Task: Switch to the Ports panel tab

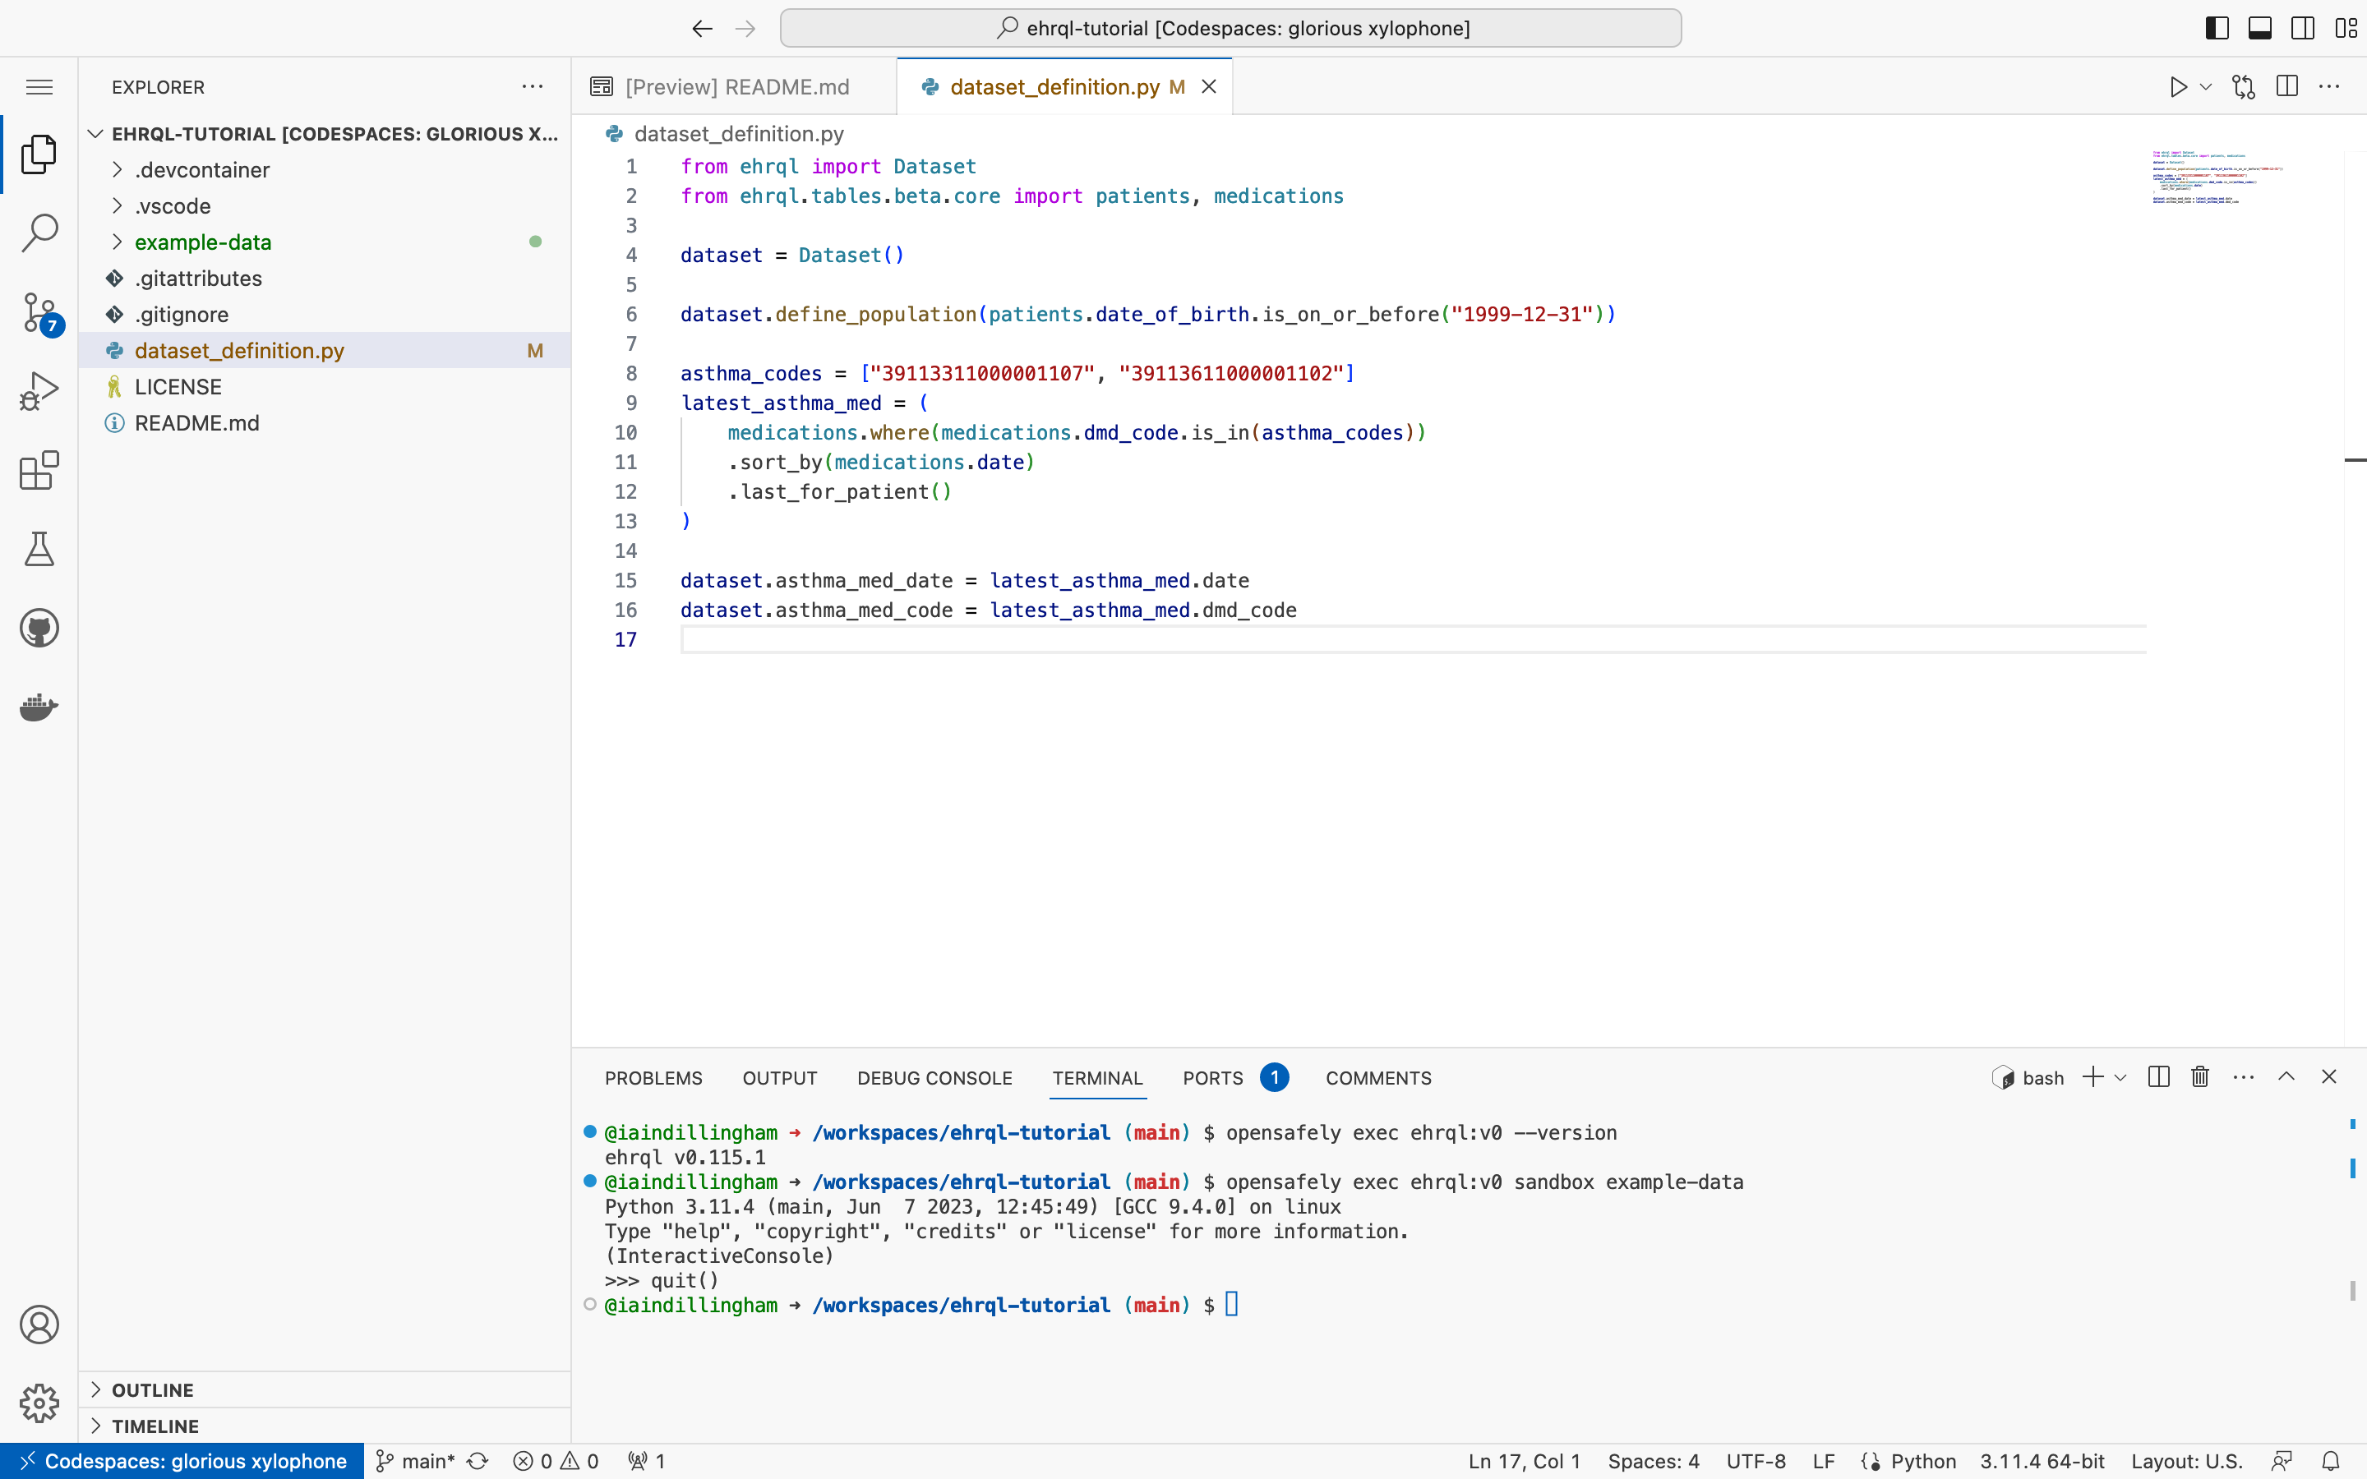Action: (1234, 1078)
